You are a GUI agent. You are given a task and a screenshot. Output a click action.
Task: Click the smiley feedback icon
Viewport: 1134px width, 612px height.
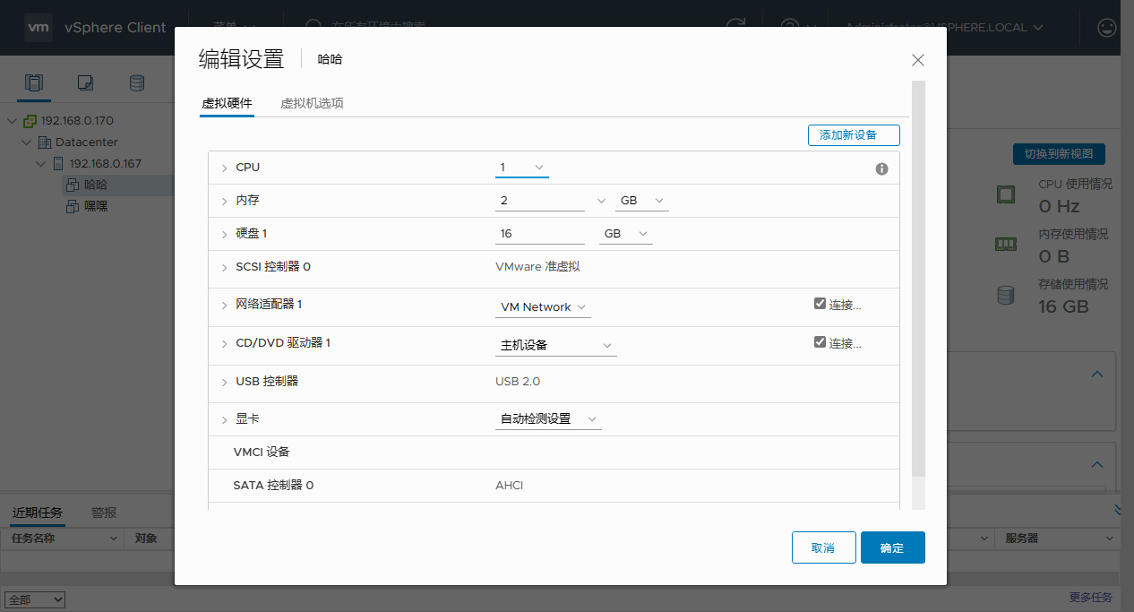coord(1107,28)
